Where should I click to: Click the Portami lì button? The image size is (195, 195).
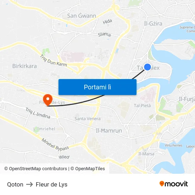pyautogui.click(x=97, y=87)
